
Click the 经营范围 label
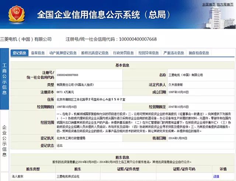[47, 123]
